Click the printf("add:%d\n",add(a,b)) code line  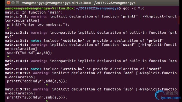click(x=37, y=81)
